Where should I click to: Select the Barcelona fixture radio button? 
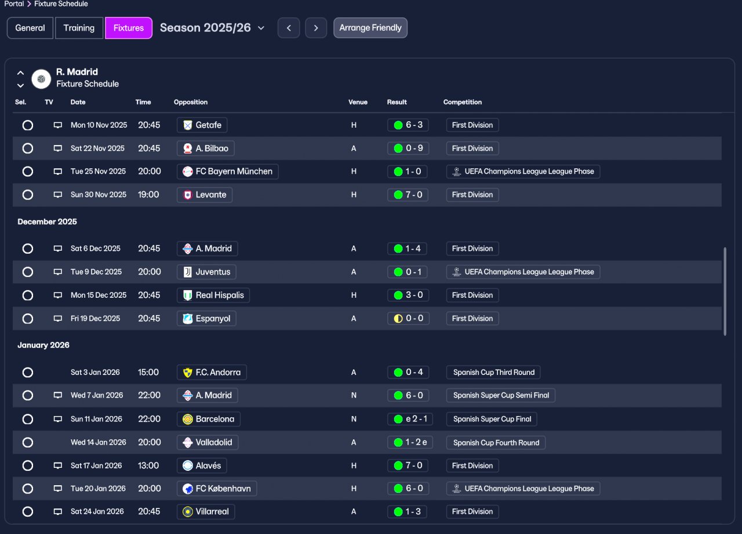27,418
